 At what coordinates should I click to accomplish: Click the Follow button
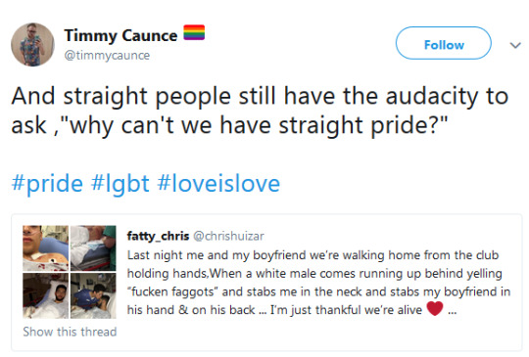444,43
